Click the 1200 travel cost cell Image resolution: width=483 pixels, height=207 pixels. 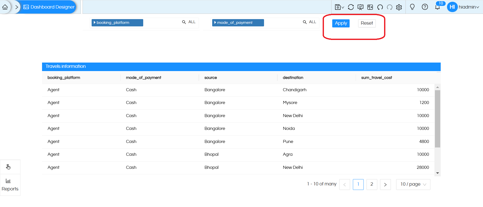pos(424,102)
